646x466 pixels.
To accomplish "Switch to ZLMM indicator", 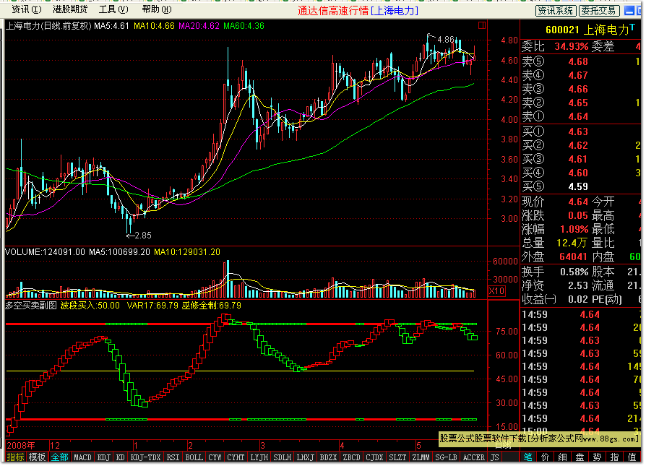I will [x=421, y=457].
